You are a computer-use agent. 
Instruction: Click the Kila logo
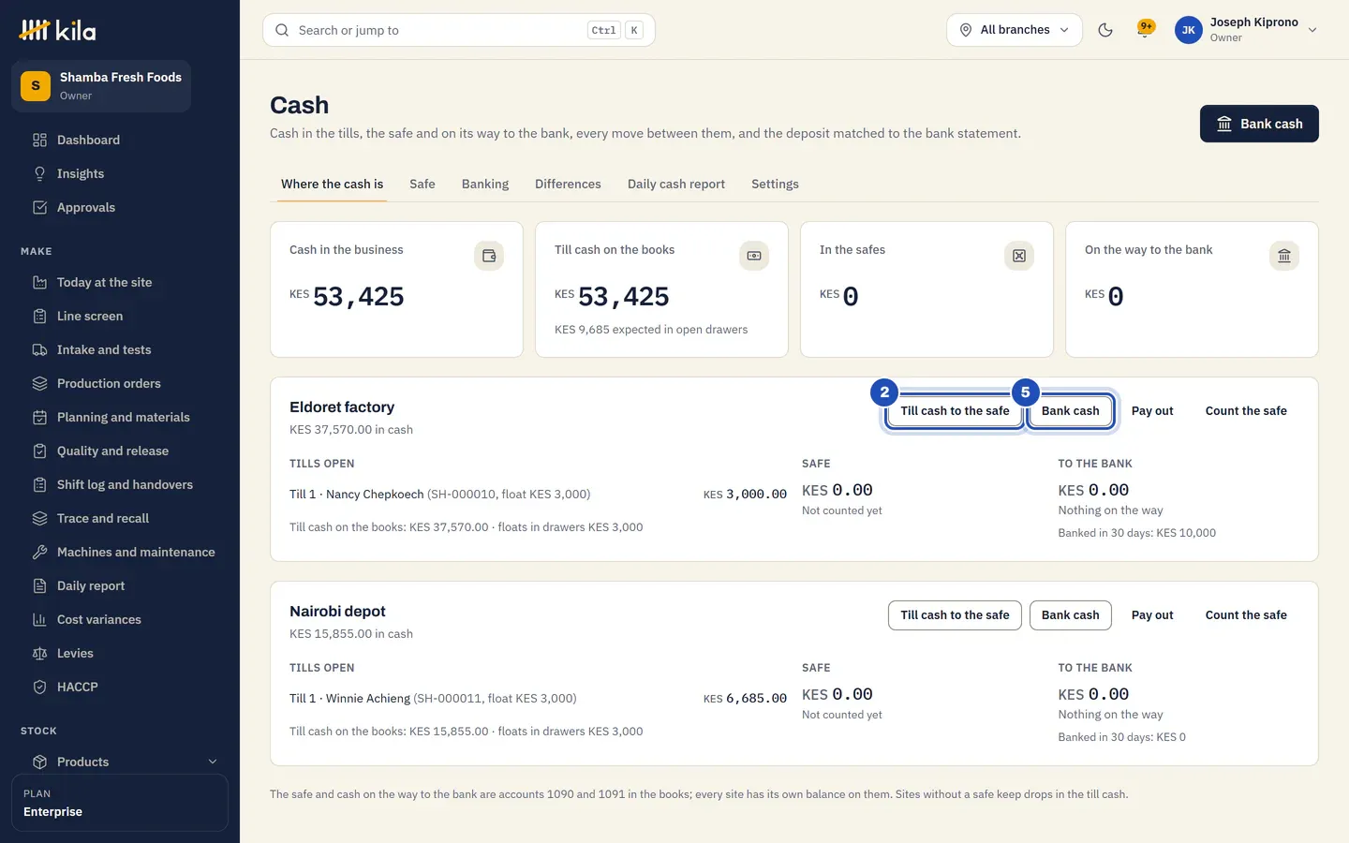click(58, 31)
